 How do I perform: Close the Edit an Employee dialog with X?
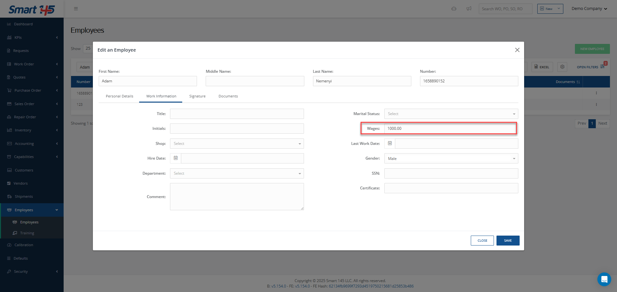point(517,50)
